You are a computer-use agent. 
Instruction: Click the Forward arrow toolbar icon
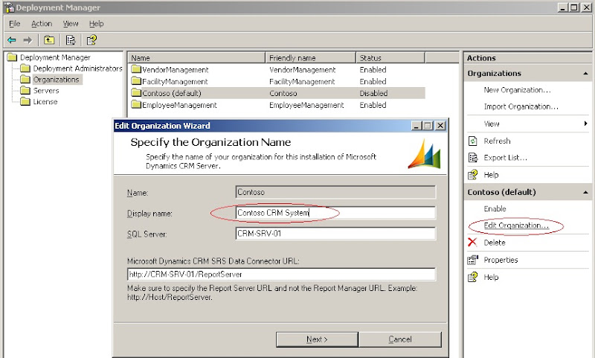(x=28, y=40)
